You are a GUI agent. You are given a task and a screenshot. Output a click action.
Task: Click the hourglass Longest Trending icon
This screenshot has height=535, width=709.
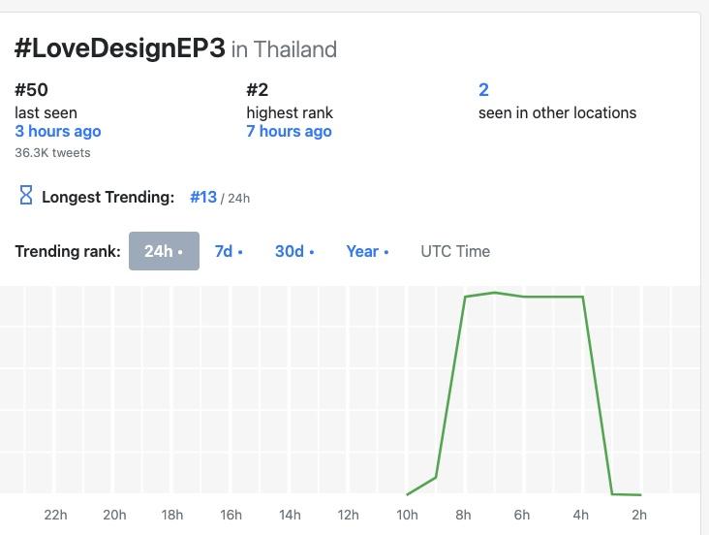tap(26, 196)
